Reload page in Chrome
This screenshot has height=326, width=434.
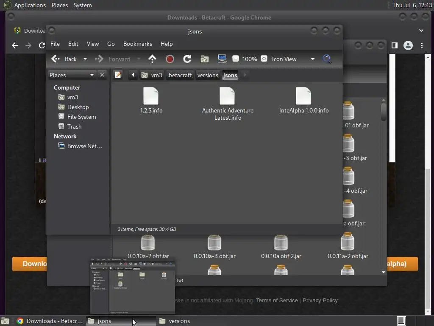coord(42,45)
